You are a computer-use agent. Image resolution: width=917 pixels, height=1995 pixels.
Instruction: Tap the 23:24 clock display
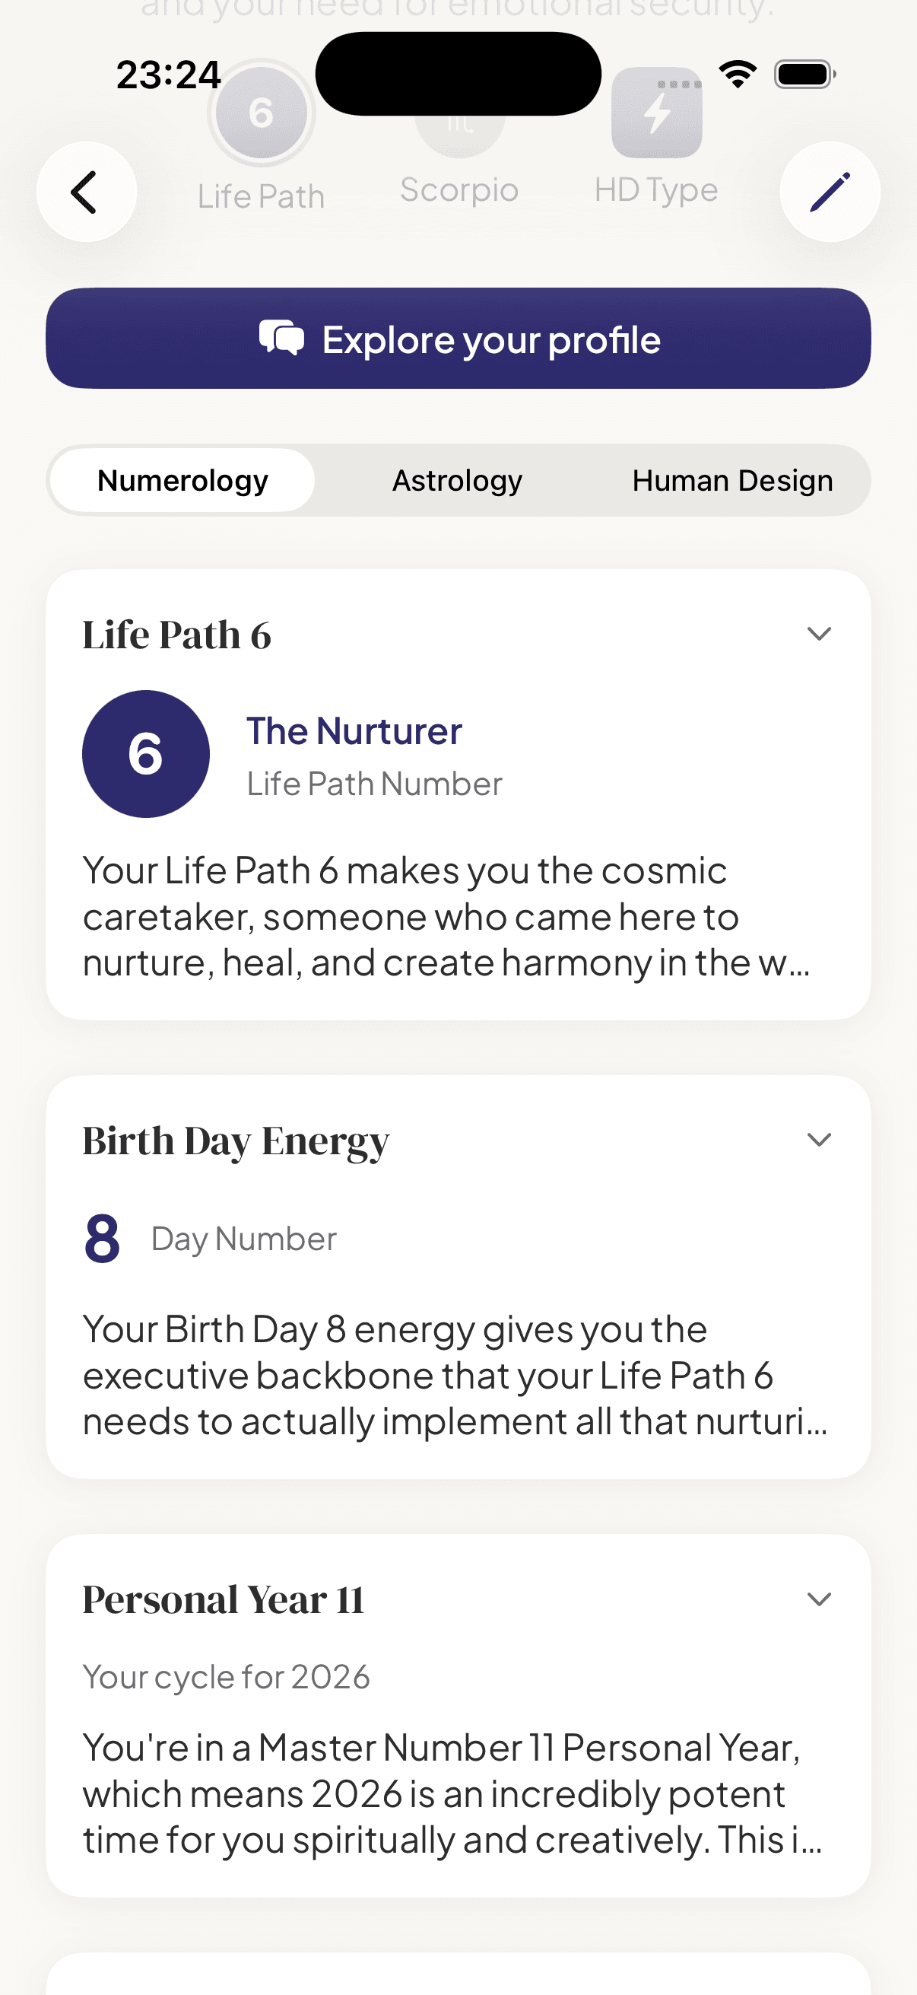[x=167, y=74]
